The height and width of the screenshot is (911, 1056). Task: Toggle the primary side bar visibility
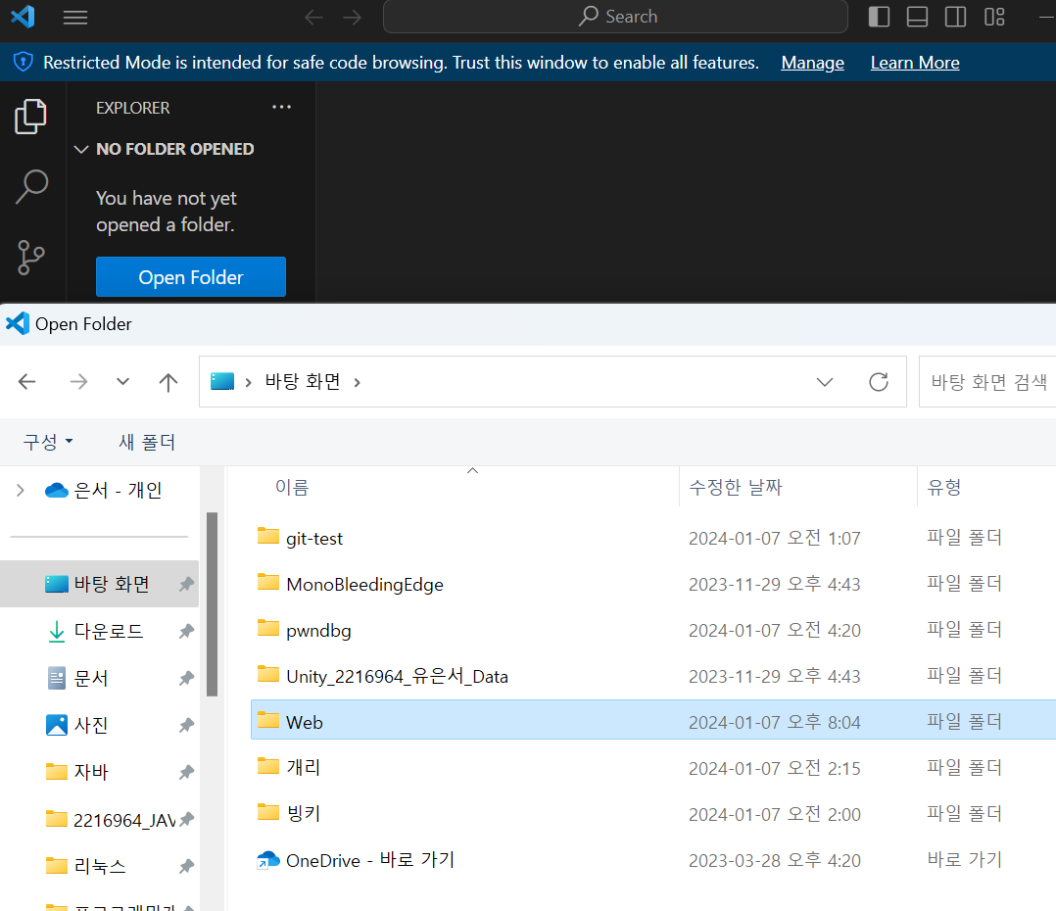(878, 16)
